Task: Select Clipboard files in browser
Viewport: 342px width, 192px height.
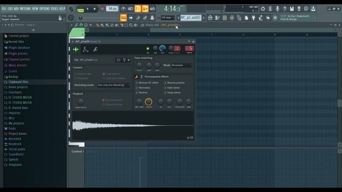Action: point(18,82)
